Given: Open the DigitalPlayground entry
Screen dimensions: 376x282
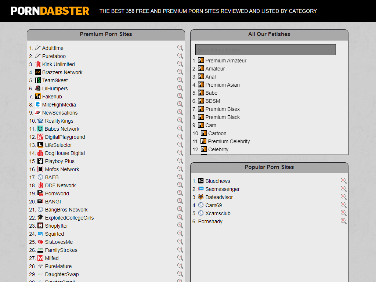Looking at the screenshot, I should coord(65,137).
